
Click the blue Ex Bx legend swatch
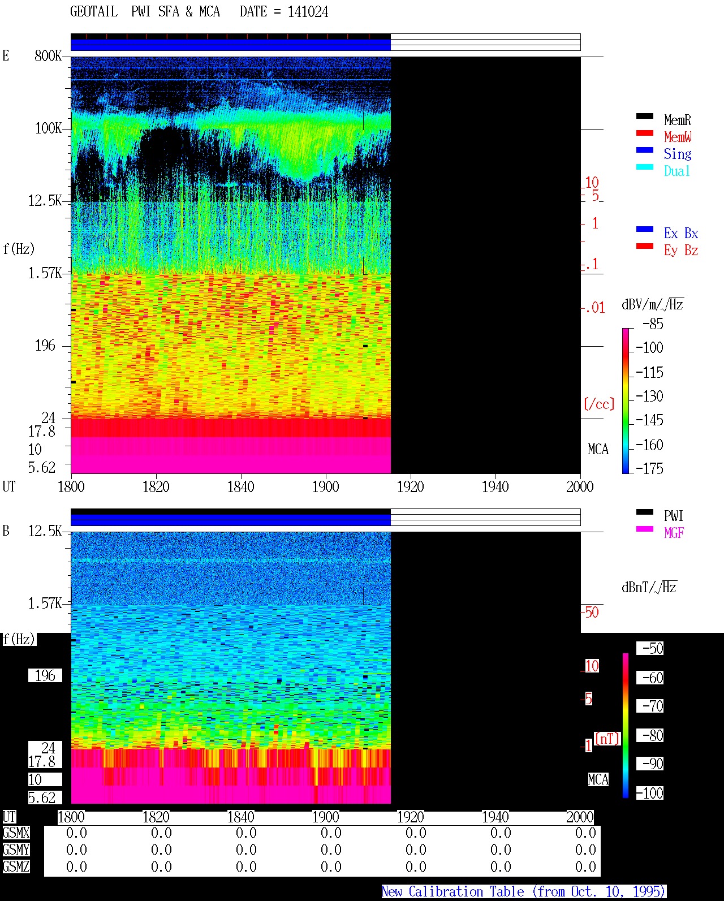coord(645,229)
